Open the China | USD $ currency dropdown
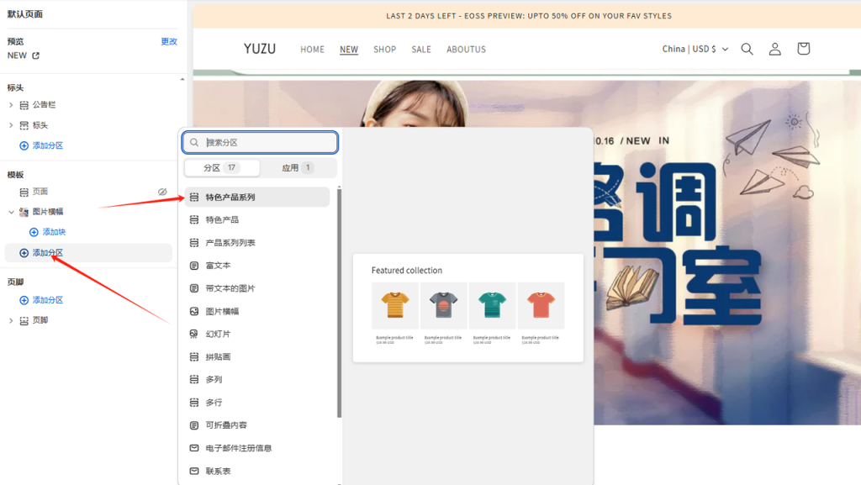The width and height of the screenshot is (861, 485). pyautogui.click(x=695, y=49)
